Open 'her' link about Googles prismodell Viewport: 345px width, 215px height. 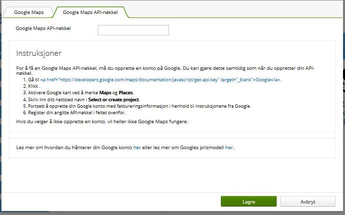point(229,148)
